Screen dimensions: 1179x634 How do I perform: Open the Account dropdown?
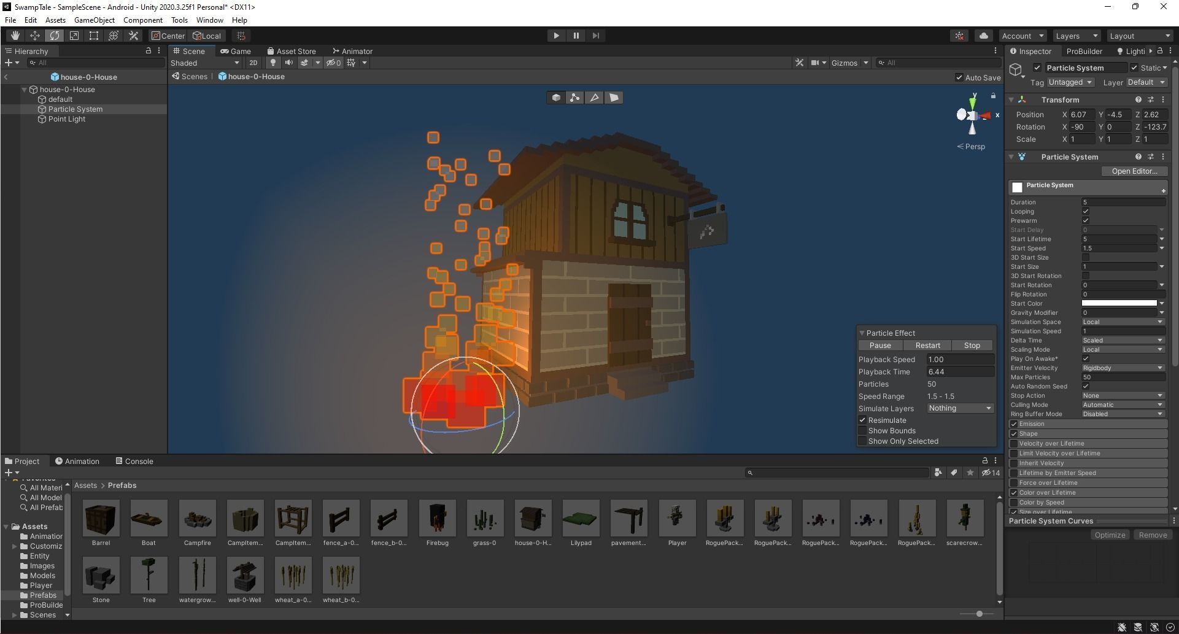click(x=1022, y=36)
